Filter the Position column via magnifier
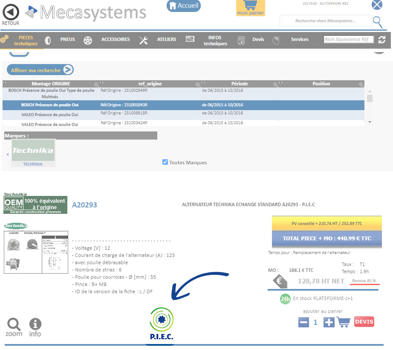The image size is (393, 350). (x=361, y=85)
